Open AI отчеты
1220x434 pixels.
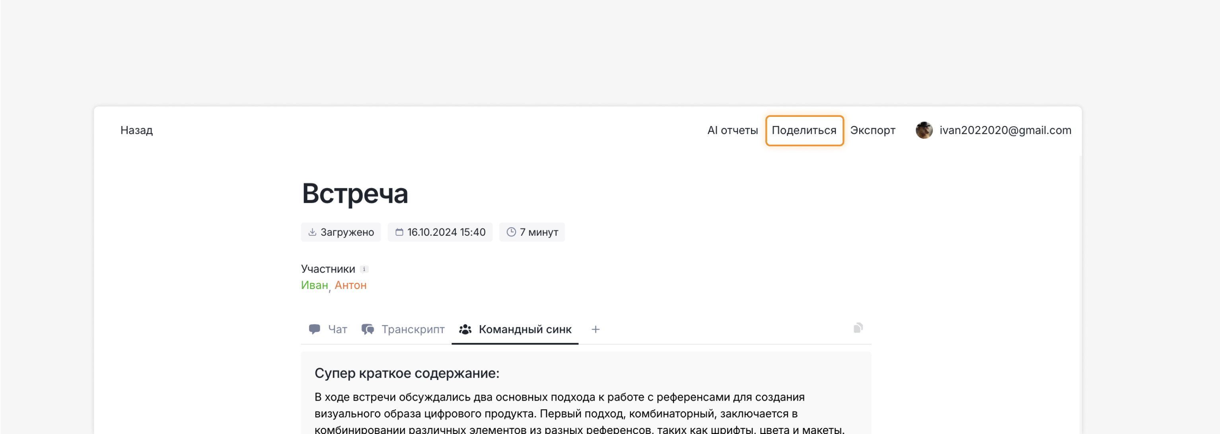coord(732,130)
